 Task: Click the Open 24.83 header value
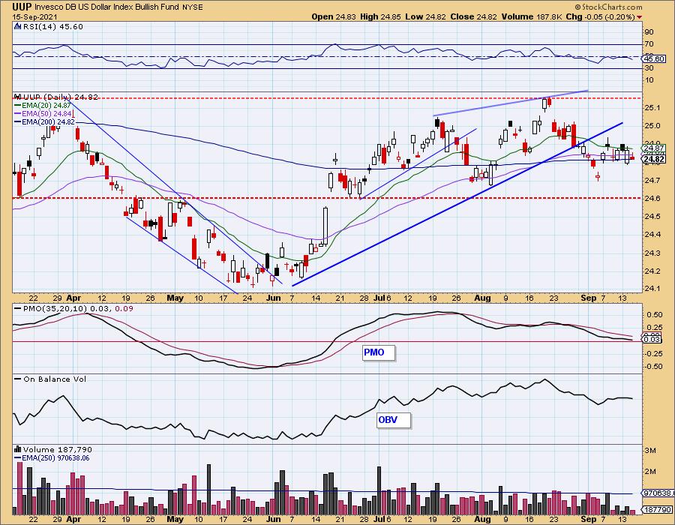tap(334, 16)
